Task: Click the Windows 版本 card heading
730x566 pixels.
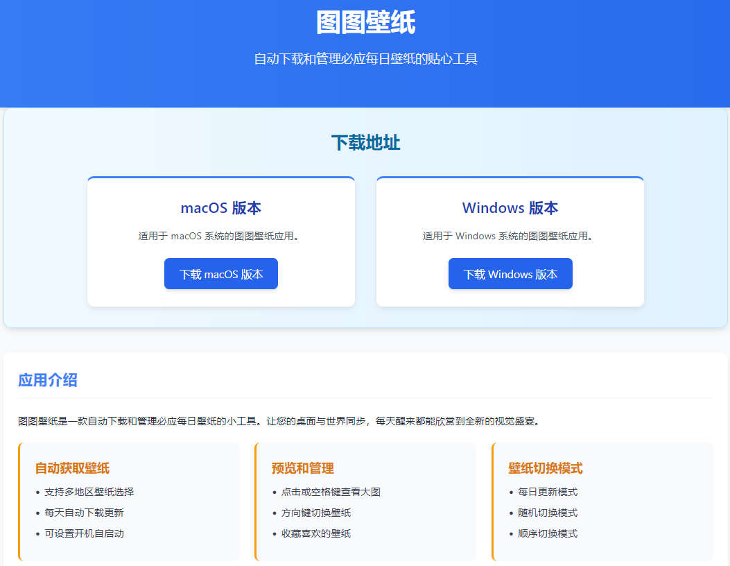Action: (x=510, y=208)
